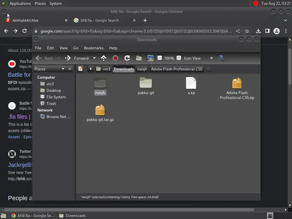Image resolution: width=292 pixels, height=219 pixels.
Task: Select the naisjh folder icon
Action: pyautogui.click(x=100, y=83)
